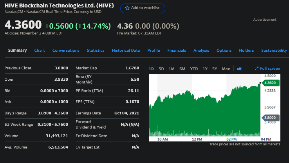Open the Holders tab
Viewport: 289px width, 163px height.
(246, 50)
